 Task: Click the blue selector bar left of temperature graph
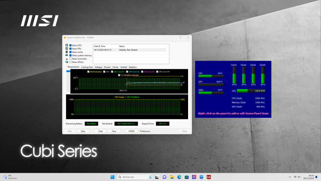tap(68, 71)
